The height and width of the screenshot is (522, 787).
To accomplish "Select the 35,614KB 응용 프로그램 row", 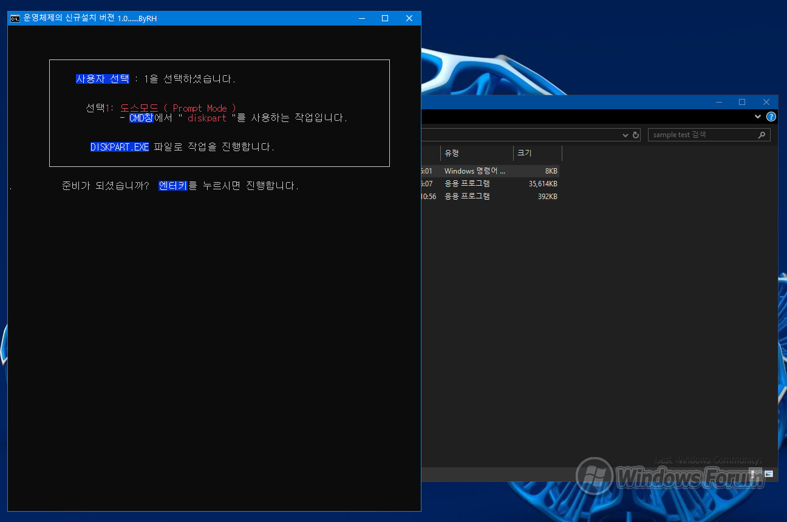I will pyautogui.click(x=491, y=183).
